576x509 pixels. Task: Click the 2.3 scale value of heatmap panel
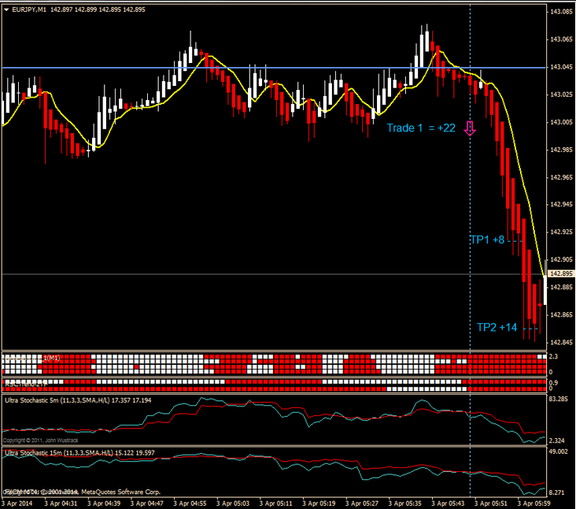553,356
